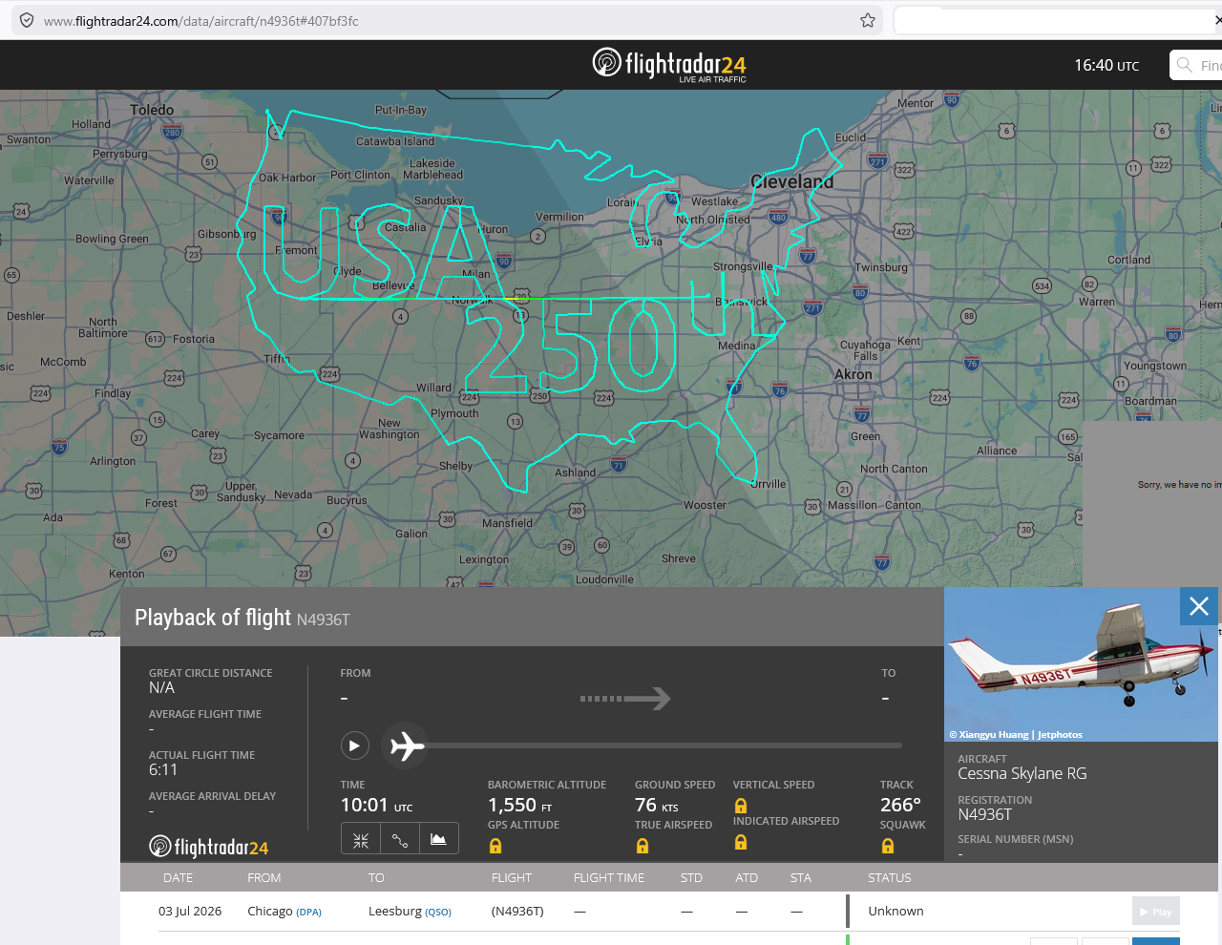Image resolution: width=1222 pixels, height=945 pixels.
Task: Click the search magnifier icon
Action: tap(1185, 65)
